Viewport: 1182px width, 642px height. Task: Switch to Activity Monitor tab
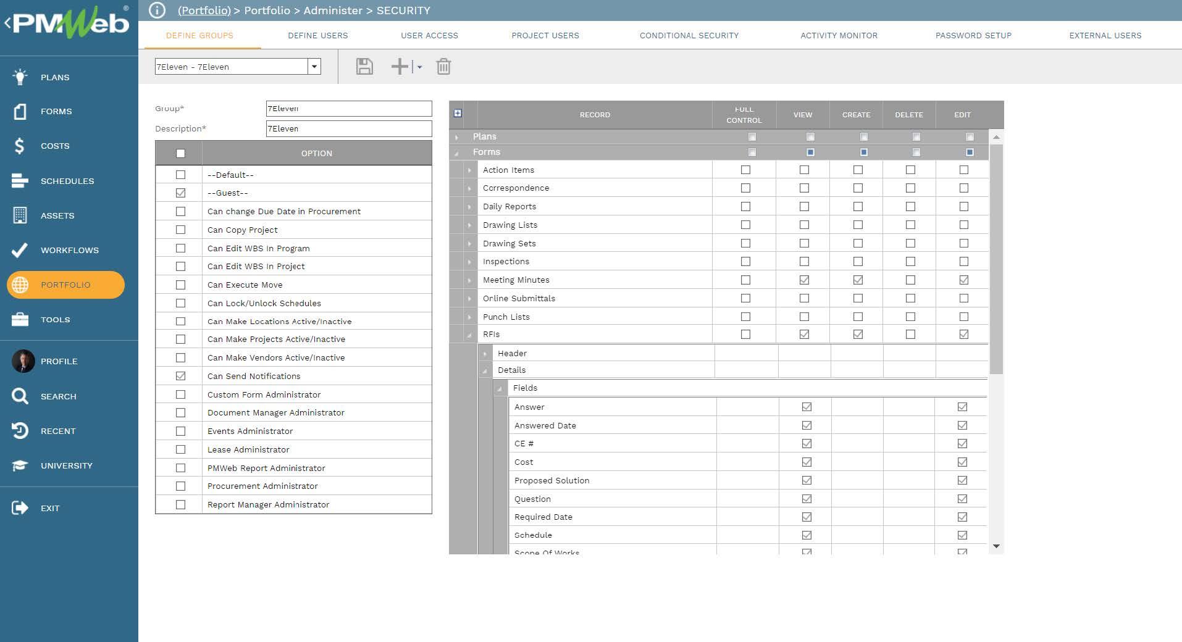point(839,35)
